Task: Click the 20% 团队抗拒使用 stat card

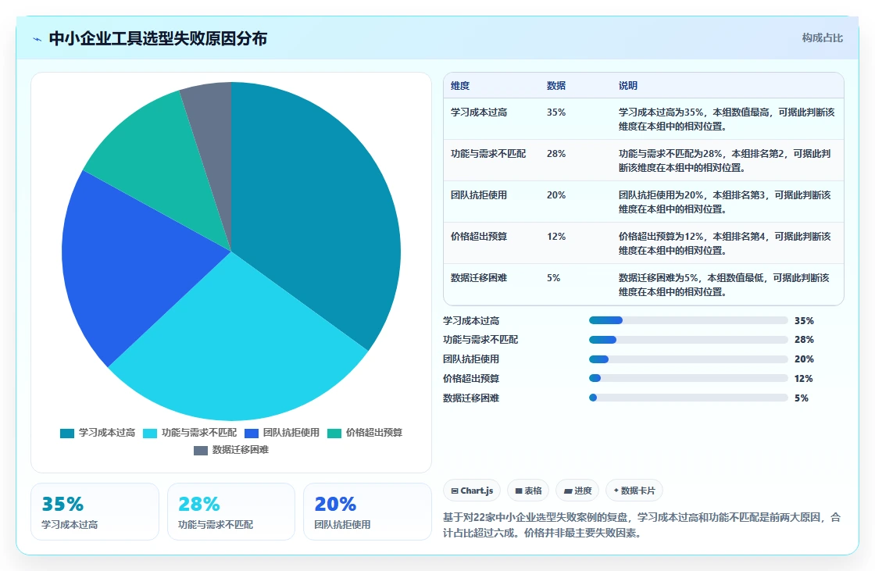Action: [368, 512]
